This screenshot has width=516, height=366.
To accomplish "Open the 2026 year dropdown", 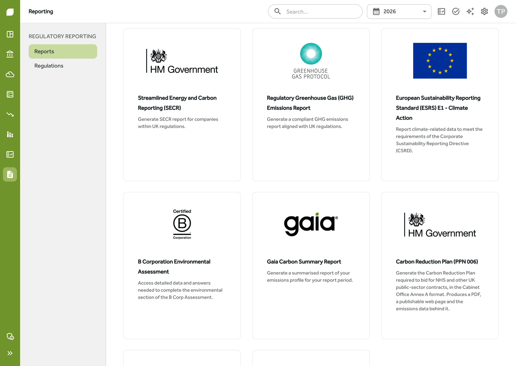I will click(x=399, y=12).
